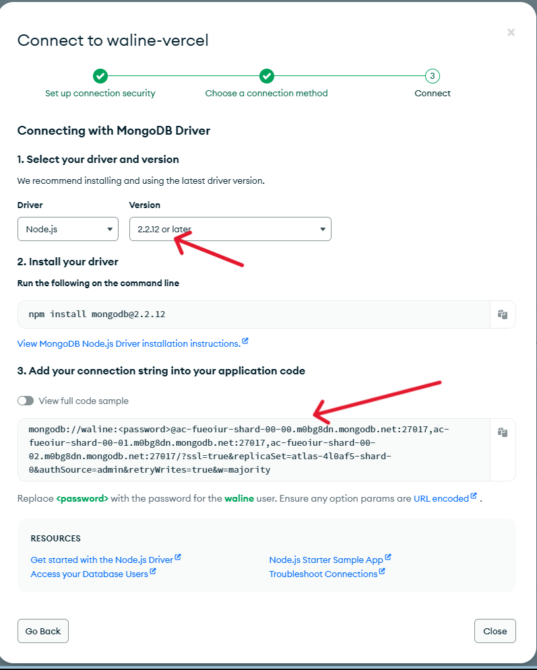Screen dimensions: 537x670
Task: Close dialog with the X icon
Action: click(x=511, y=32)
